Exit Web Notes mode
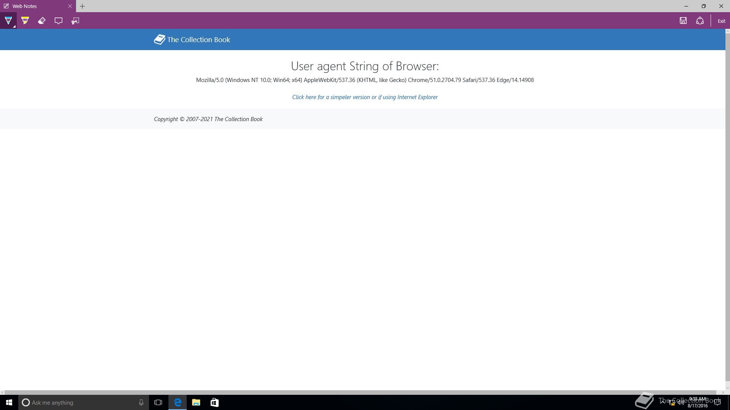Image resolution: width=730 pixels, height=410 pixels. (x=721, y=21)
